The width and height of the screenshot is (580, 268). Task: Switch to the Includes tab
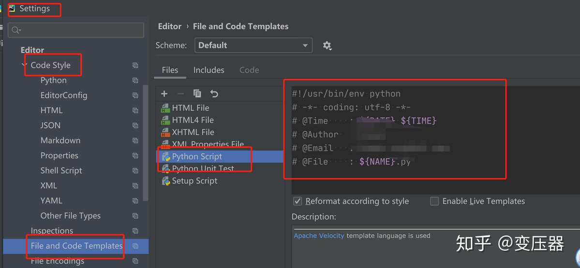coord(208,70)
